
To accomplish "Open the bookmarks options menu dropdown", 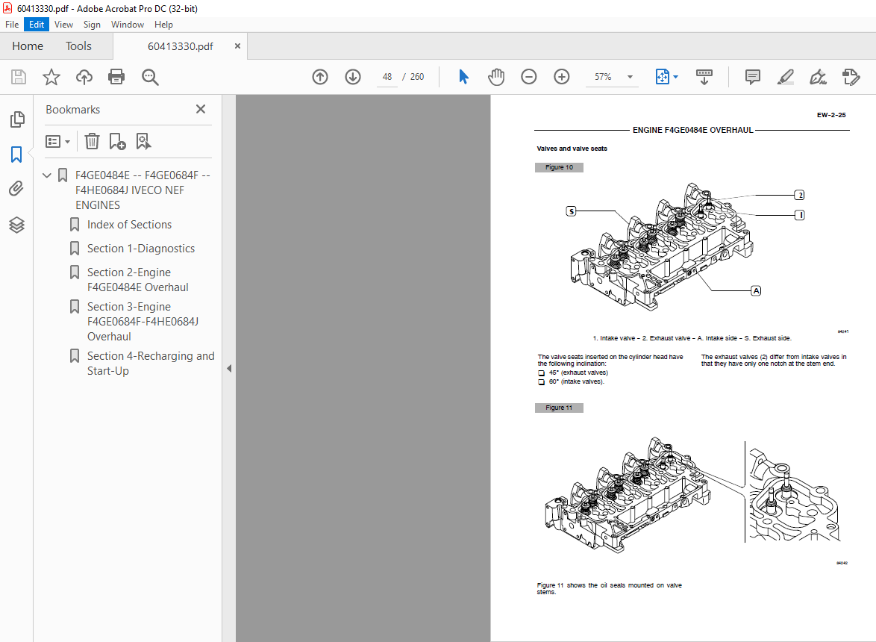I will click(57, 141).
